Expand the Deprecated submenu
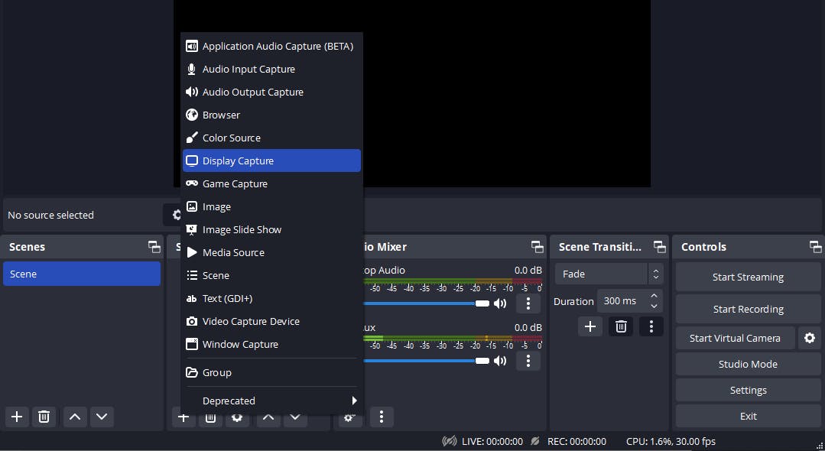825x451 pixels. pos(271,401)
